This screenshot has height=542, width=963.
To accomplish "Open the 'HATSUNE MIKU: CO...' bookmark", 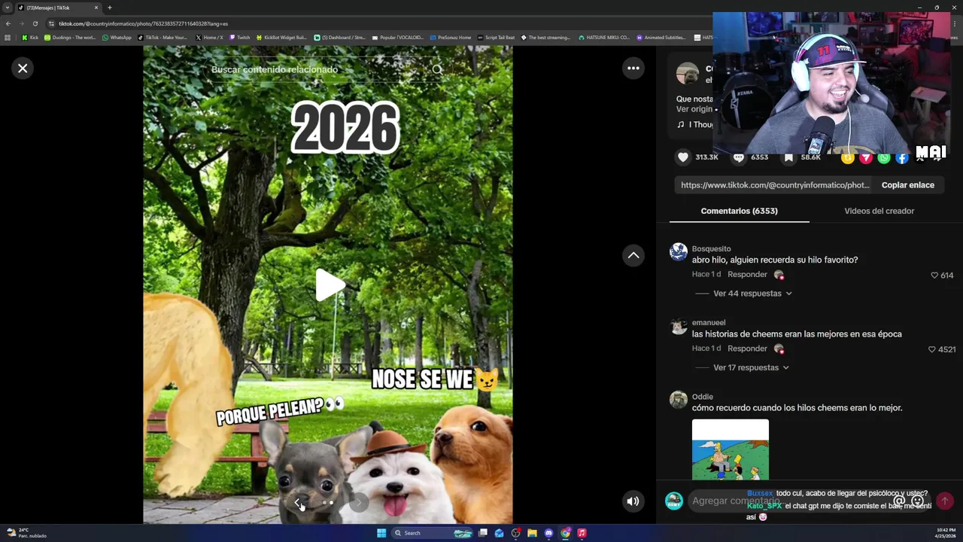I will [x=604, y=37].
